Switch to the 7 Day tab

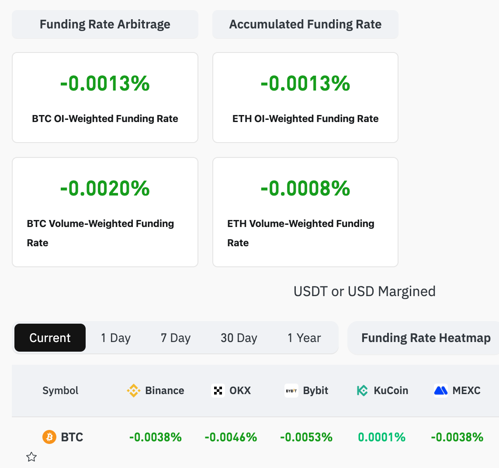(176, 338)
